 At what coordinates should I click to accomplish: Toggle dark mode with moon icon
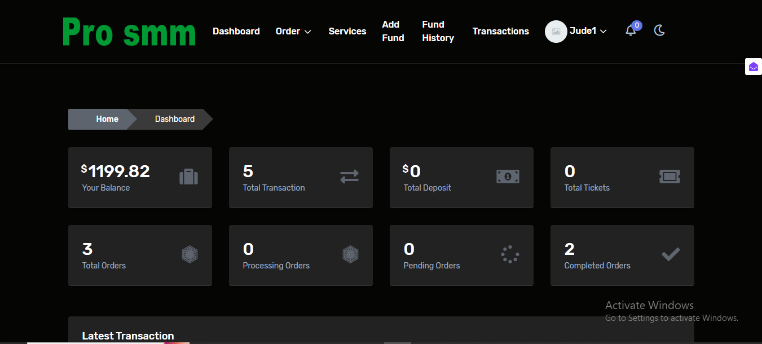(x=659, y=30)
